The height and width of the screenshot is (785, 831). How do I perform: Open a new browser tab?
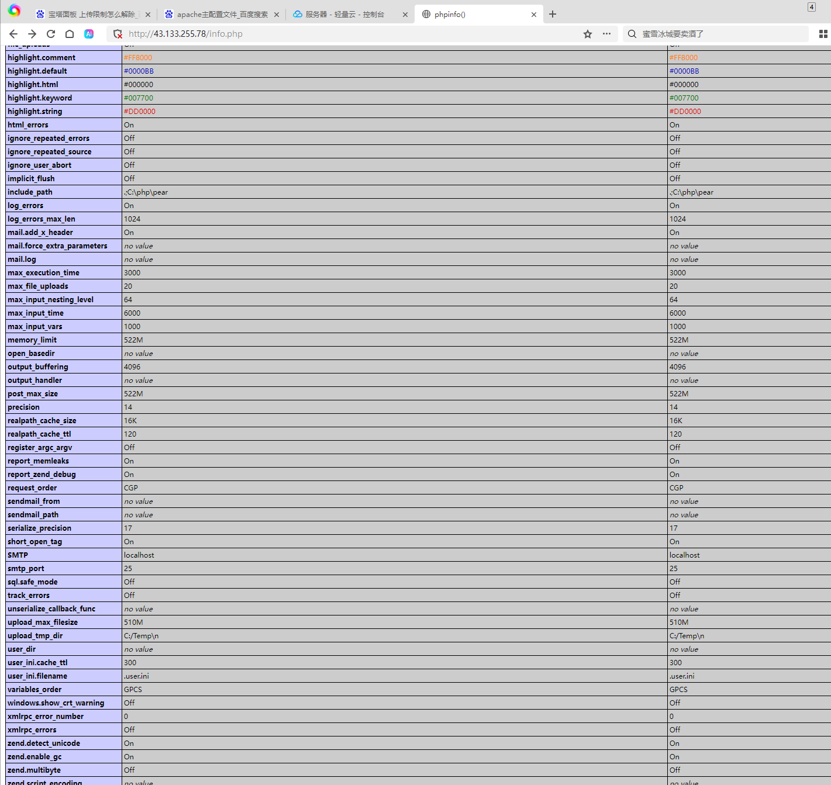pyautogui.click(x=552, y=14)
